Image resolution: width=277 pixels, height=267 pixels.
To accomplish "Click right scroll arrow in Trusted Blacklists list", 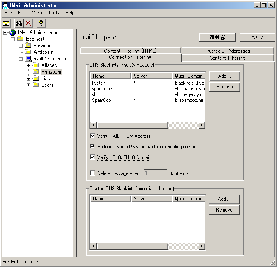I will (202, 246).
